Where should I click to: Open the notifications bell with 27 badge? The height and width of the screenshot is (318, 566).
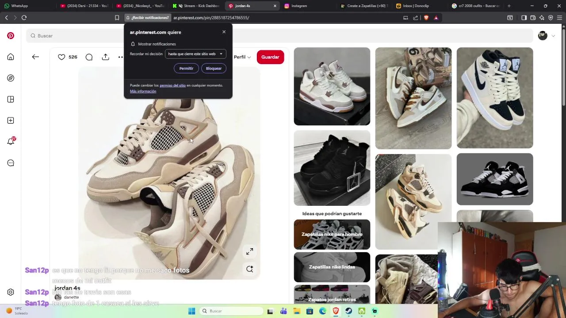(x=11, y=141)
